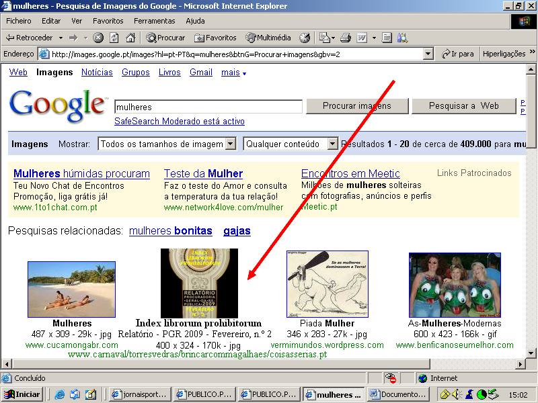Open the 'Todos os tamanhos de imagem' dropdown
538x403 pixels.
pyautogui.click(x=231, y=144)
